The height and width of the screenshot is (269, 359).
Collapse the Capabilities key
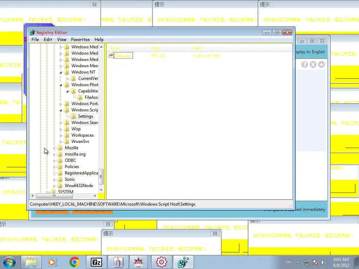tap(67, 91)
